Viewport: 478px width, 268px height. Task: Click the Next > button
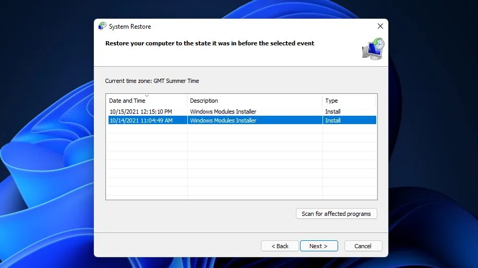click(x=319, y=246)
